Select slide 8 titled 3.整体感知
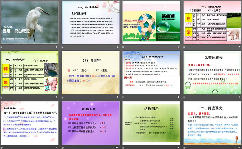Image resolution: width=242 pixels, height=149 pixels. tap(212, 73)
